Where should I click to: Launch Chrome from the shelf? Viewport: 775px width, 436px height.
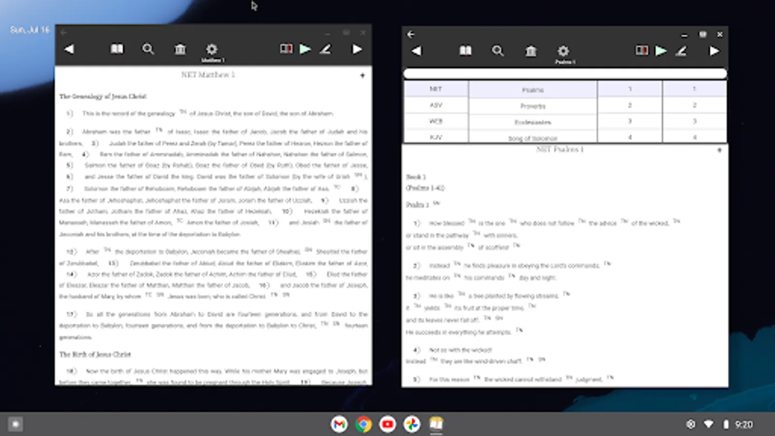pos(363,424)
